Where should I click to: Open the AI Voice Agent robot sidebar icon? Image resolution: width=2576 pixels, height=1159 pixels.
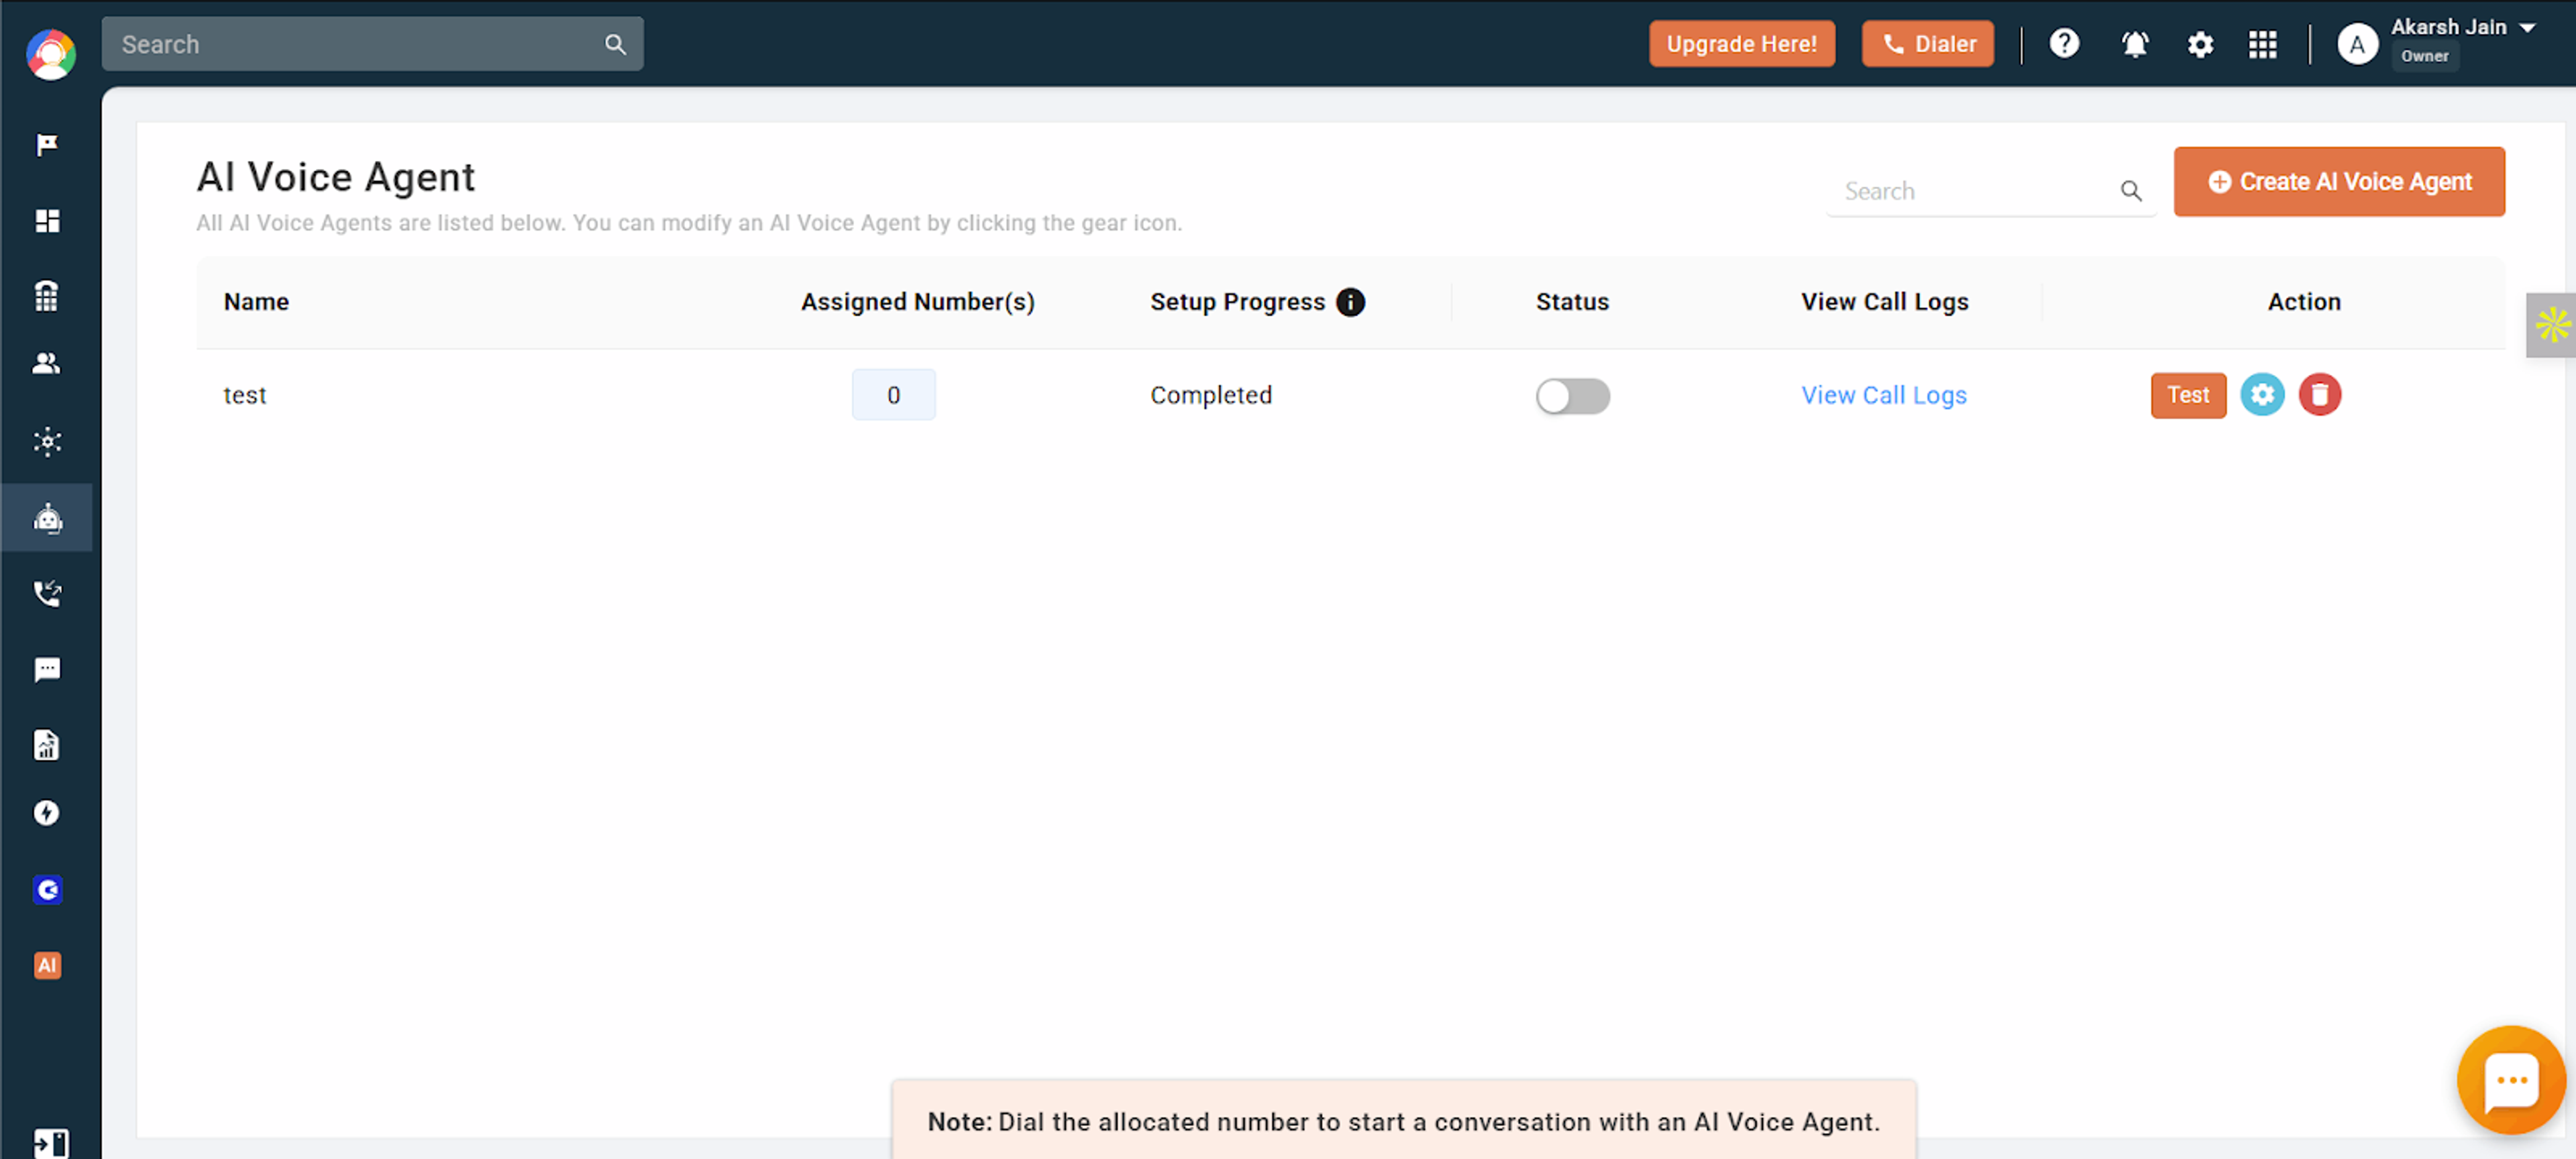click(47, 518)
